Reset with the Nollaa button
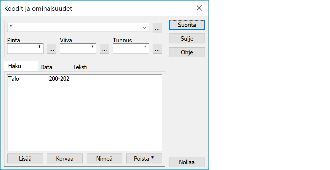The height and width of the screenshot is (170, 330). click(187, 162)
